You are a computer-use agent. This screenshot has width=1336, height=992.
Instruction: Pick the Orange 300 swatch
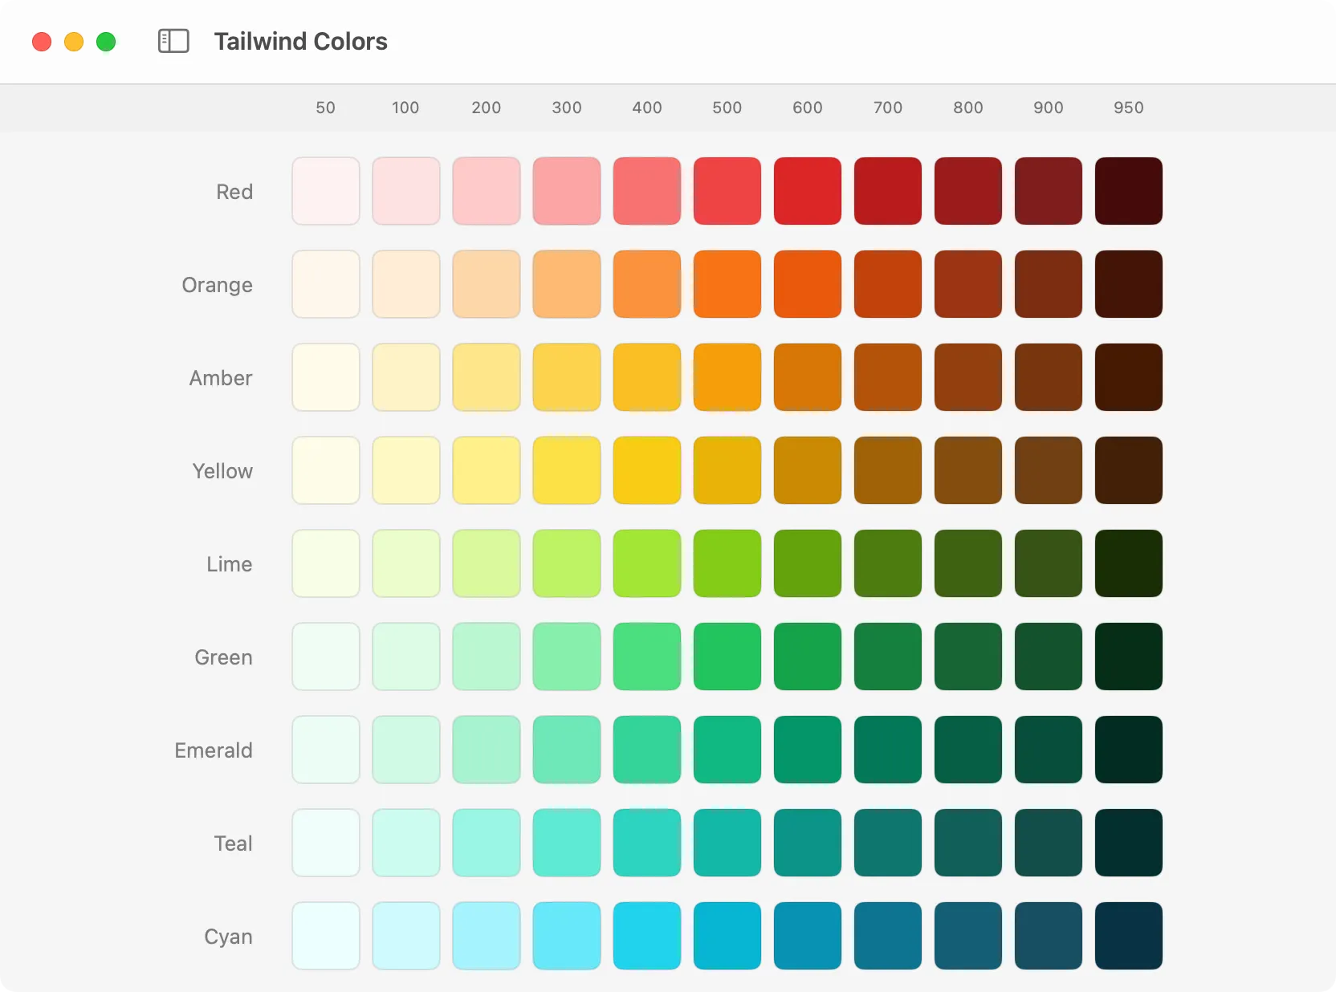tap(566, 284)
